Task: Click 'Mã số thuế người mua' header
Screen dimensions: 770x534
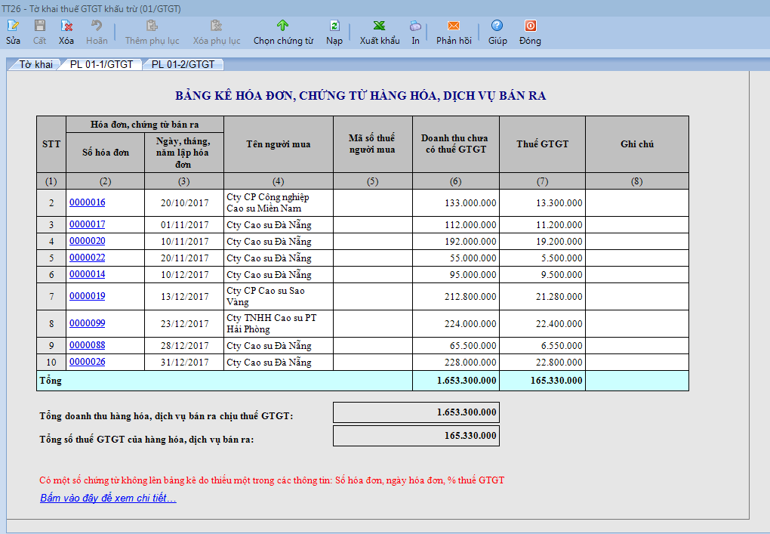Action: click(373, 144)
